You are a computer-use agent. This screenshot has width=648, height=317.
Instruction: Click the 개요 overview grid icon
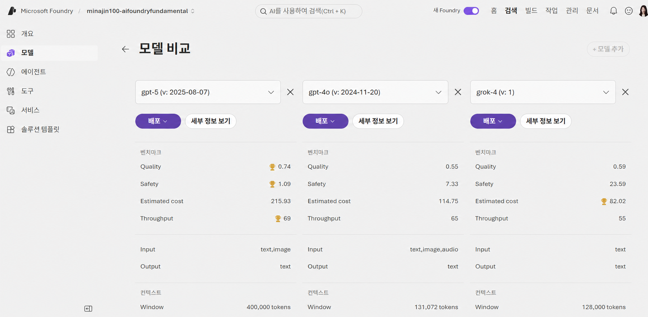[11, 34]
